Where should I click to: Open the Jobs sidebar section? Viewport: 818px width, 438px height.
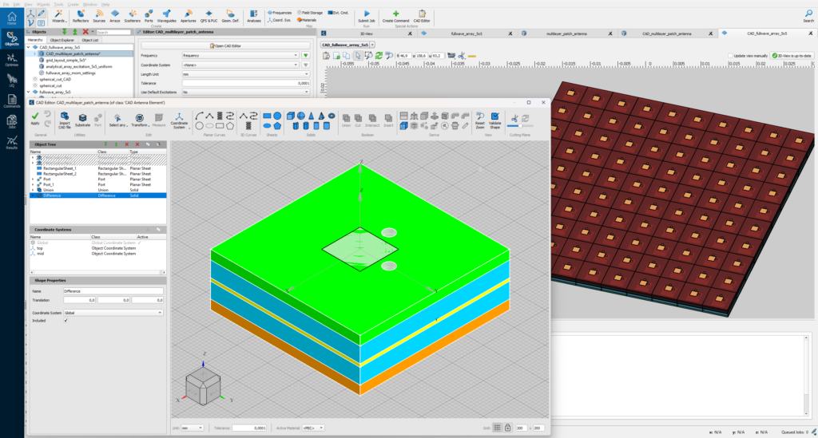point(11,122)
